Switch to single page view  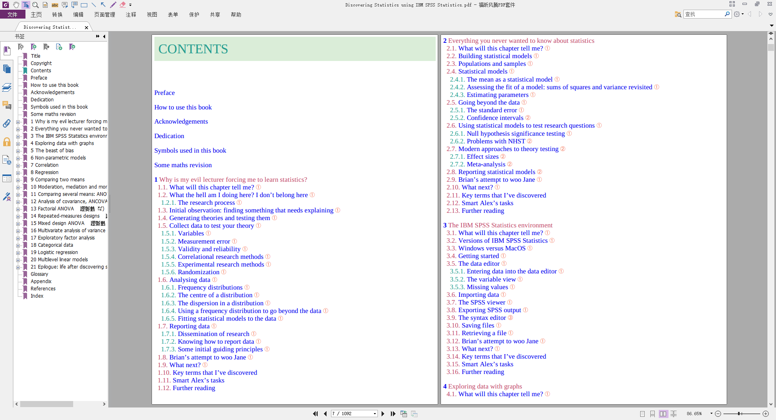643,414
